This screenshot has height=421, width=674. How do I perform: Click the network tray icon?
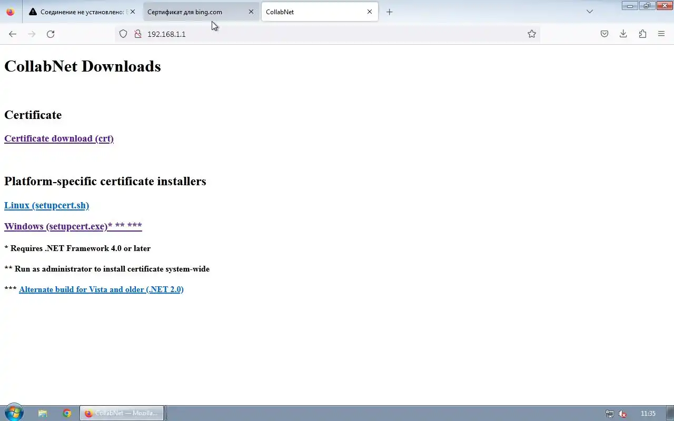coord(610,414)
